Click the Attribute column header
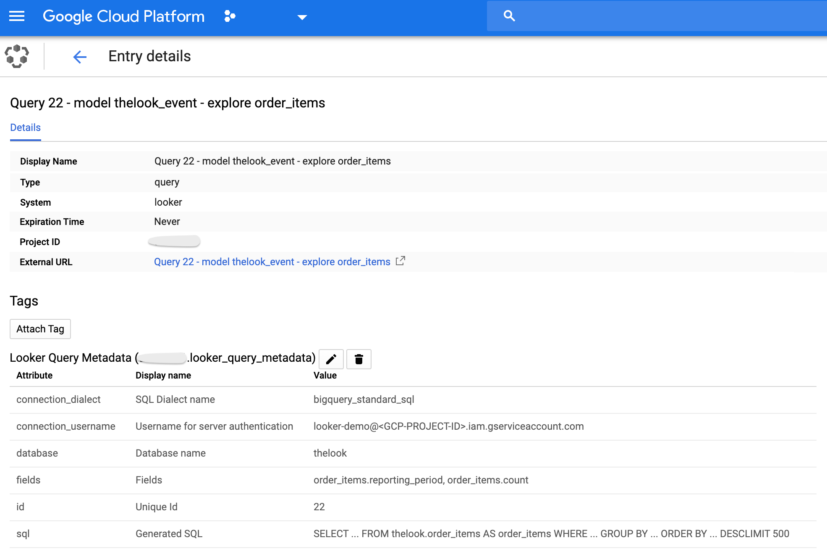Screen dimensions: 827x551 pos(34,375)
